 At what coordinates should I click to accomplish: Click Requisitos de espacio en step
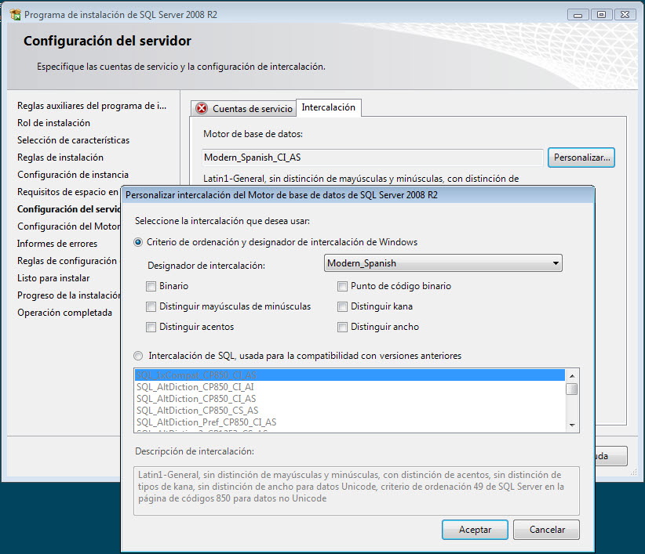67,192
